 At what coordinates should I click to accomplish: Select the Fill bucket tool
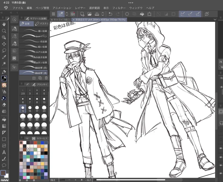[4, 120]
